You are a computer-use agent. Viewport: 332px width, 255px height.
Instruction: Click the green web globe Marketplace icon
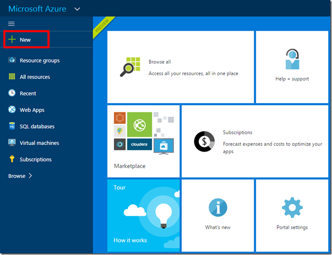pos(139,125)
